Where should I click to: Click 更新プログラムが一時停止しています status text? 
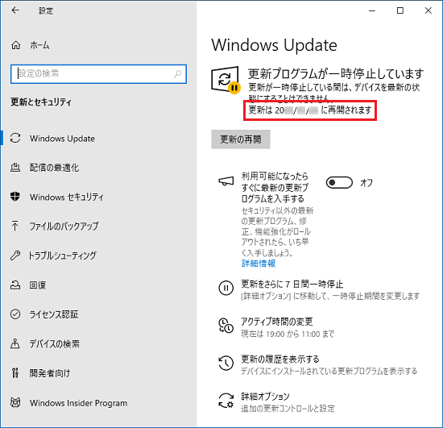(336, 74)
